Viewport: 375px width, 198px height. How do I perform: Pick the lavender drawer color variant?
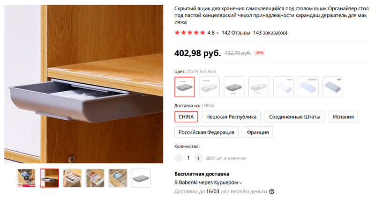(308, 87)
